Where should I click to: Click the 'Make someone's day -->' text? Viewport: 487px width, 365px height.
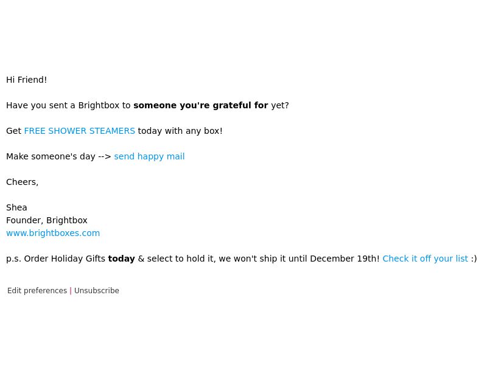(x=58, y=156)
